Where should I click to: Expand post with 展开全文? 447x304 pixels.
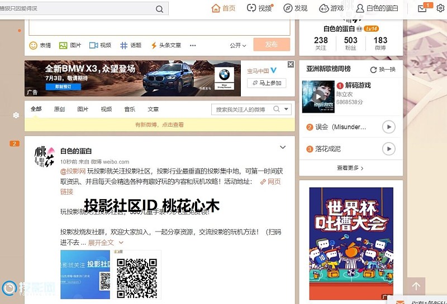(106, 243)
